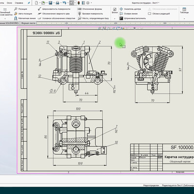Activate the Select cursor tool
The width and height of the screenshot is (194, 194).
[x=71, y=3]
